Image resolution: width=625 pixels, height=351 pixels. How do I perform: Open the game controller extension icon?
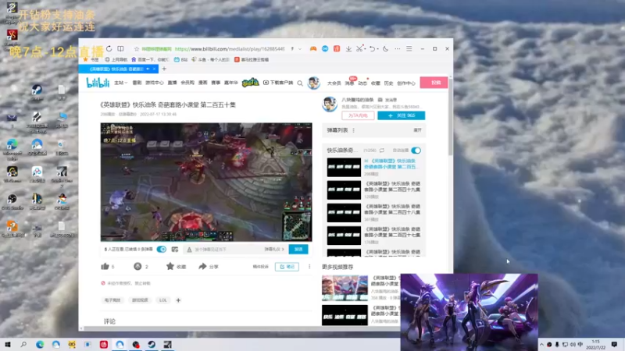pos(313,48)
